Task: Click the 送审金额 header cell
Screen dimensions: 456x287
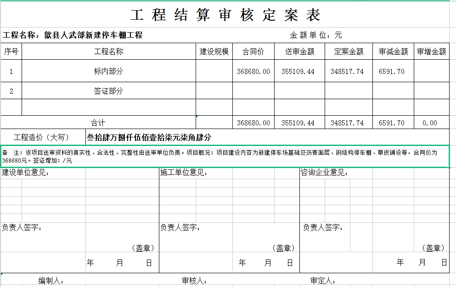Action: [298, 51]
